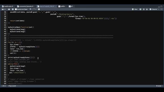The height and width of the screenshot is (92, 164).
Task: Collapse fold arrow at line 41
Action: [7, 23]
